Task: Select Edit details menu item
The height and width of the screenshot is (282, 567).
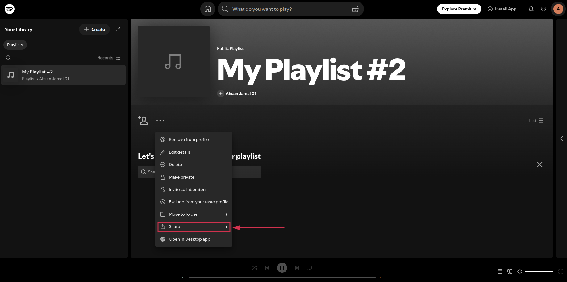Action: pyautogui.click(x=194, y=152)
